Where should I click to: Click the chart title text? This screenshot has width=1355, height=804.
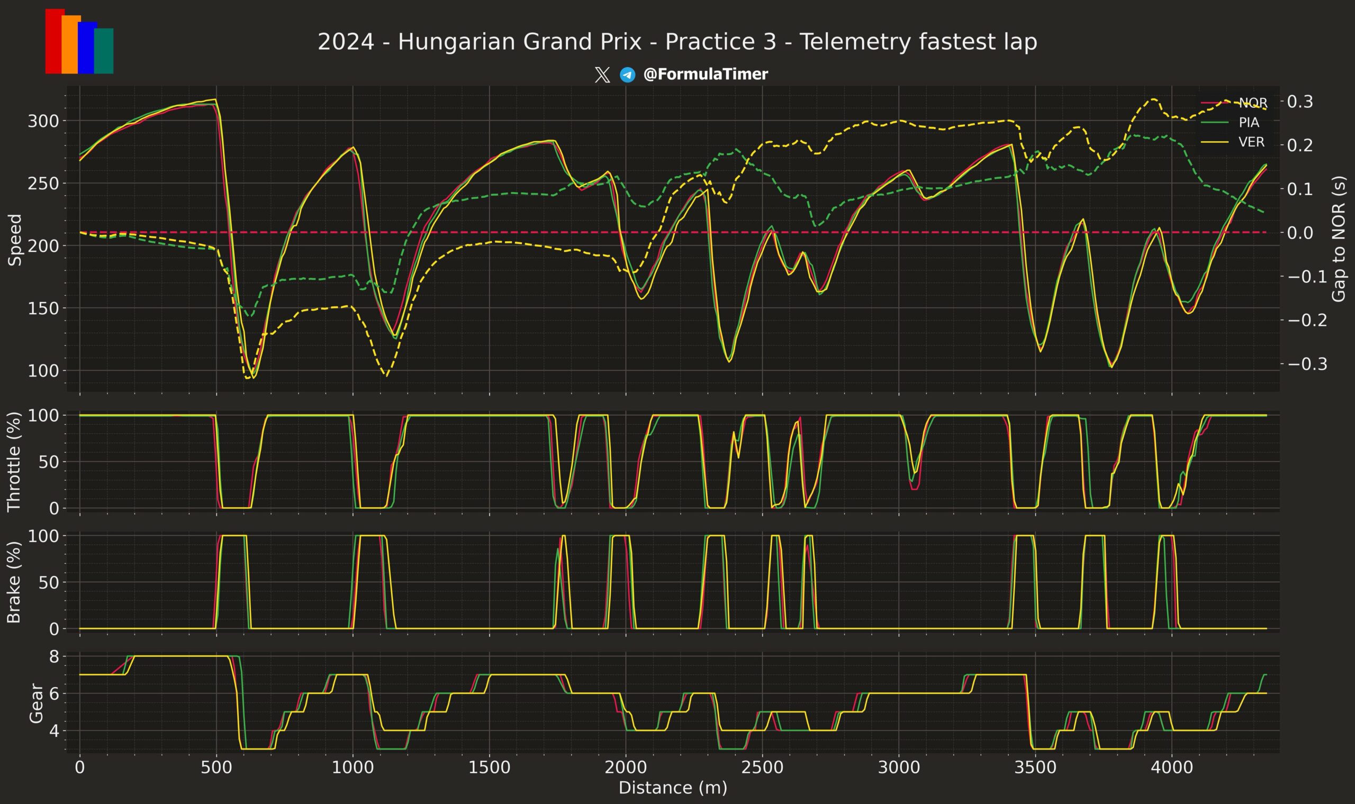tap(677, 42)
